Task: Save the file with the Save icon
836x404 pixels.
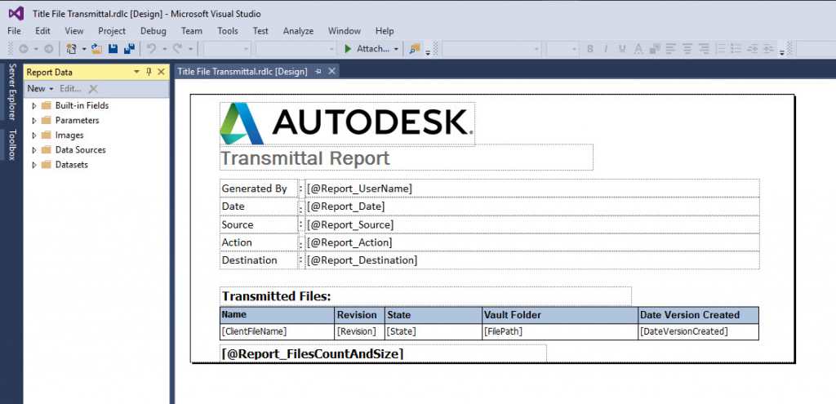Action: 113,49
